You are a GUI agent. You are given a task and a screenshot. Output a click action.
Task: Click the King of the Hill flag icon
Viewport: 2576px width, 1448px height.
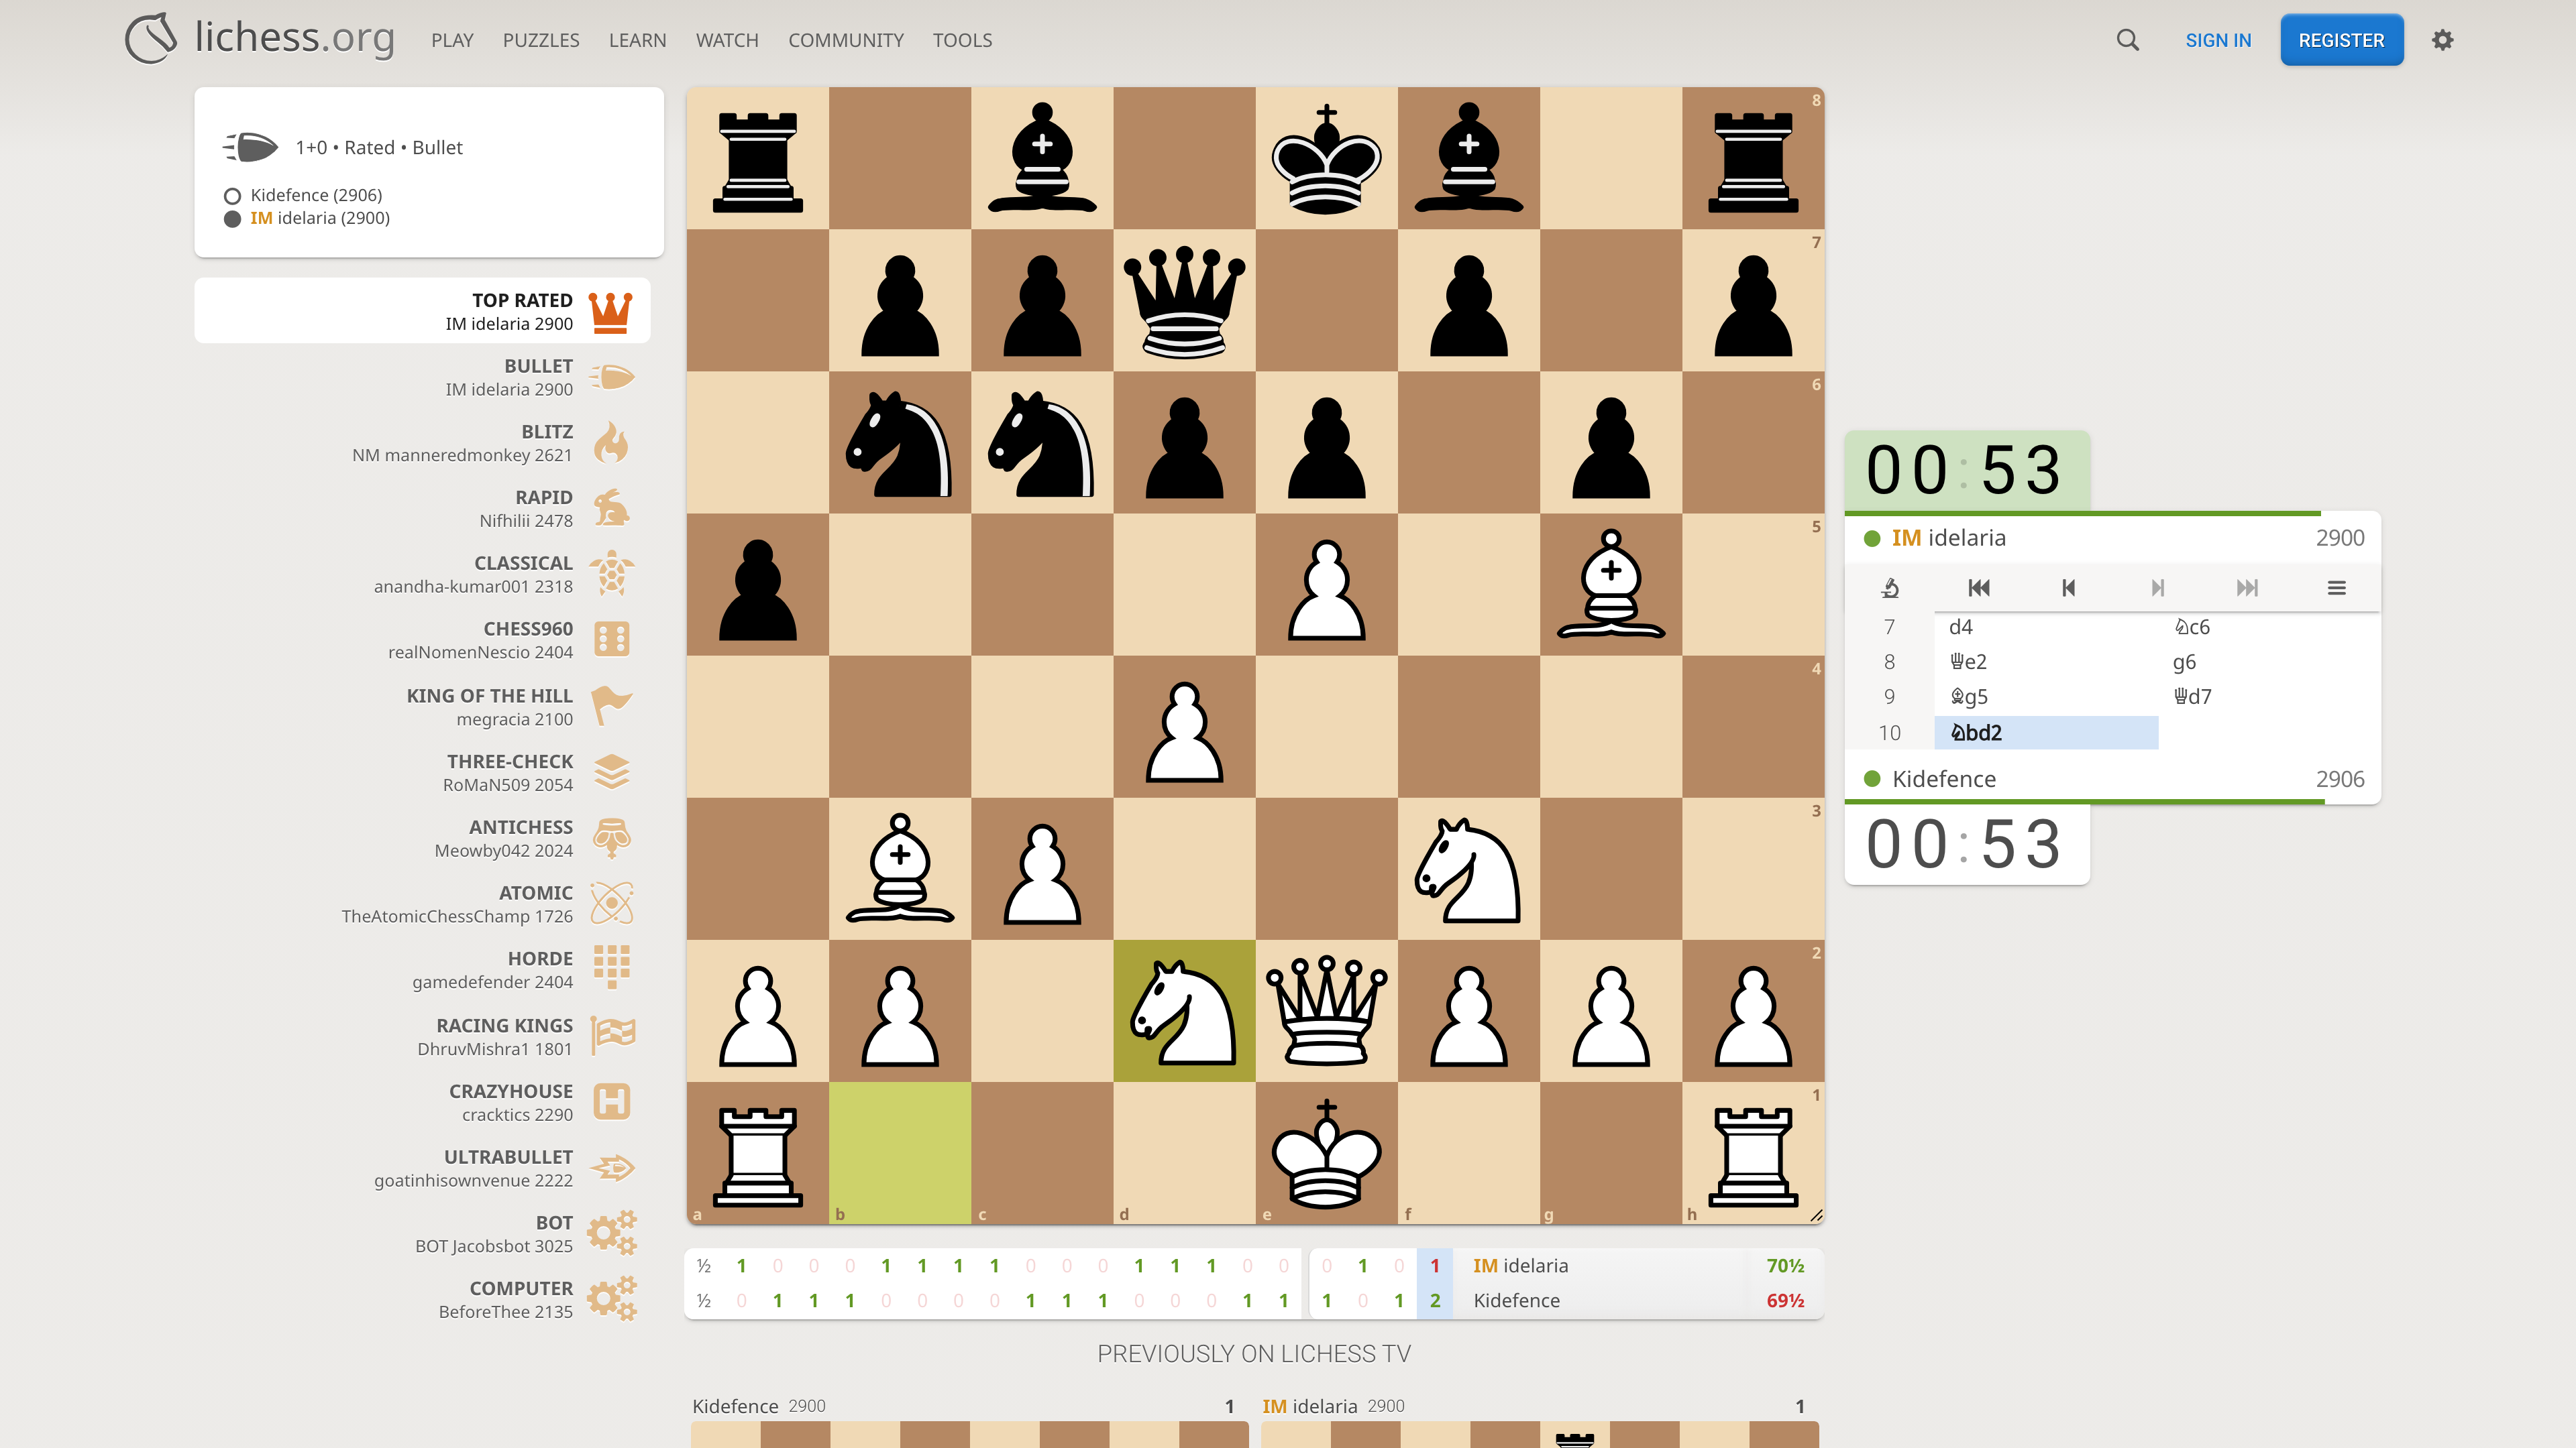(611, 707)
